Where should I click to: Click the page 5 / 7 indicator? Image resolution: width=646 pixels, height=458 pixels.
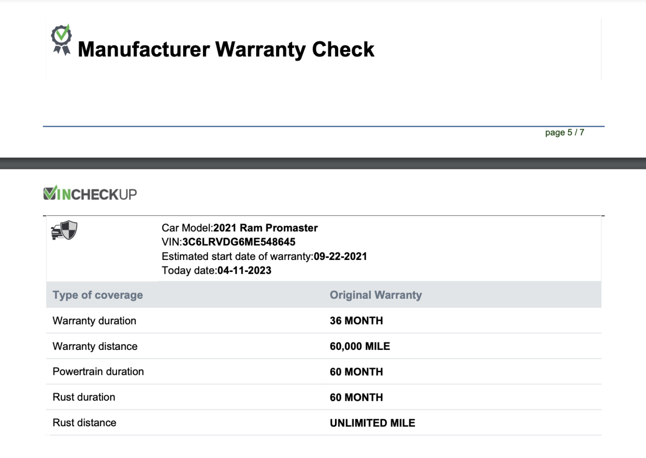pos(564,133)
